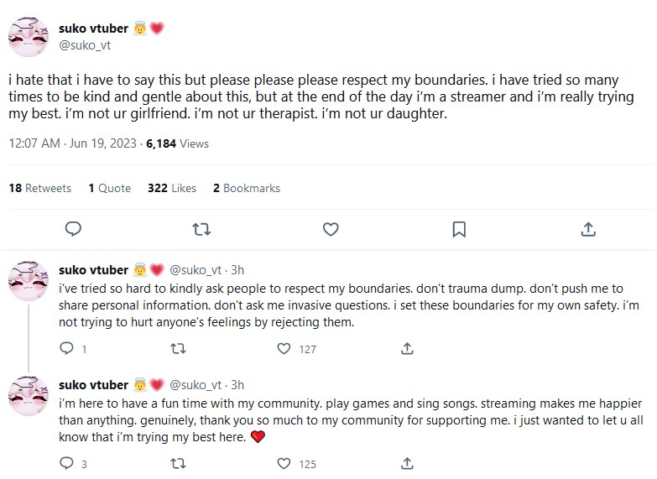Open the @suko_vt handle in the main tweet
The height and width of the screenshot is (479, 657).
[85, 45]
